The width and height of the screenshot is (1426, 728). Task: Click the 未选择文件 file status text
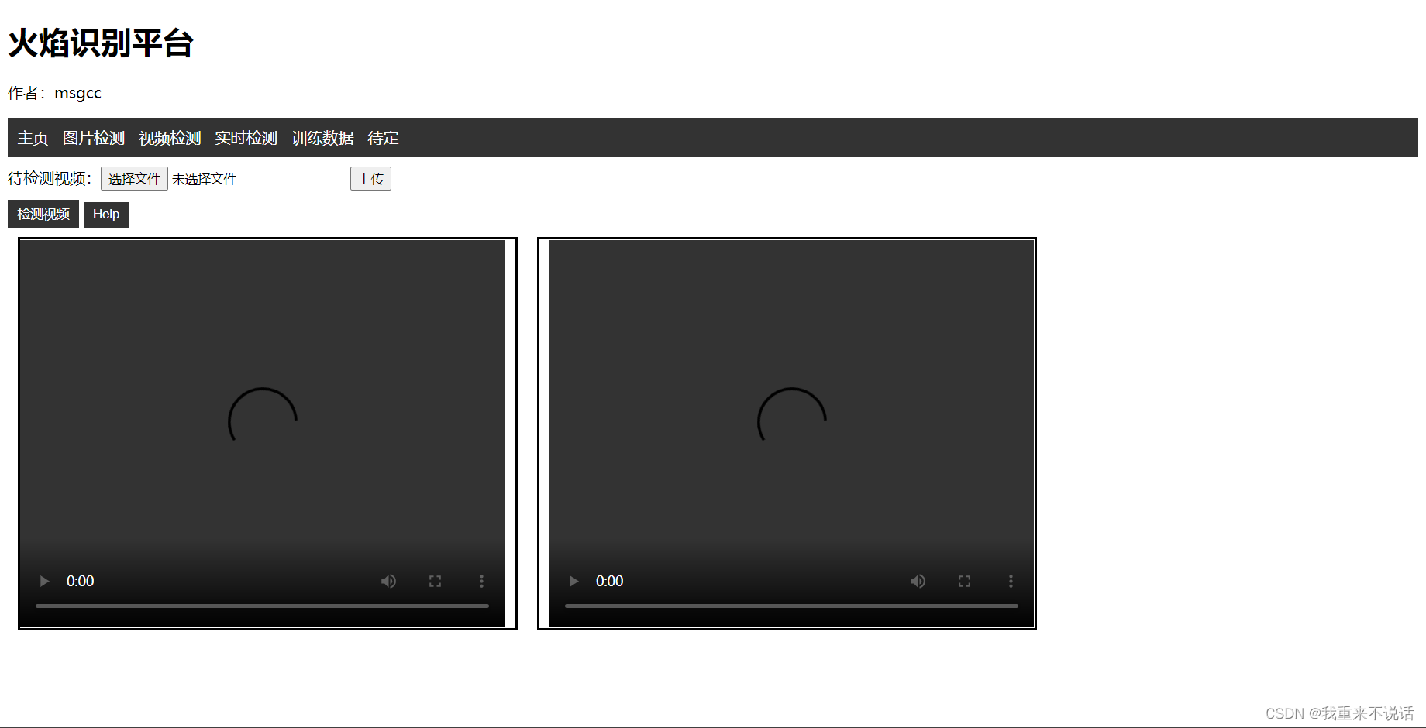coord(205,179)
